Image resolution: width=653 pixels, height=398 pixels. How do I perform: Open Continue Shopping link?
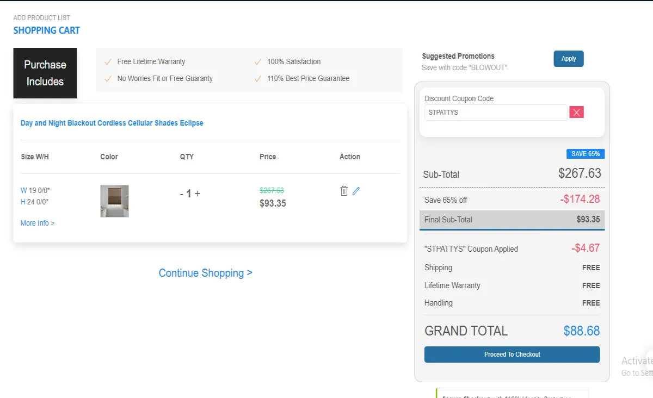pos(205,272)
